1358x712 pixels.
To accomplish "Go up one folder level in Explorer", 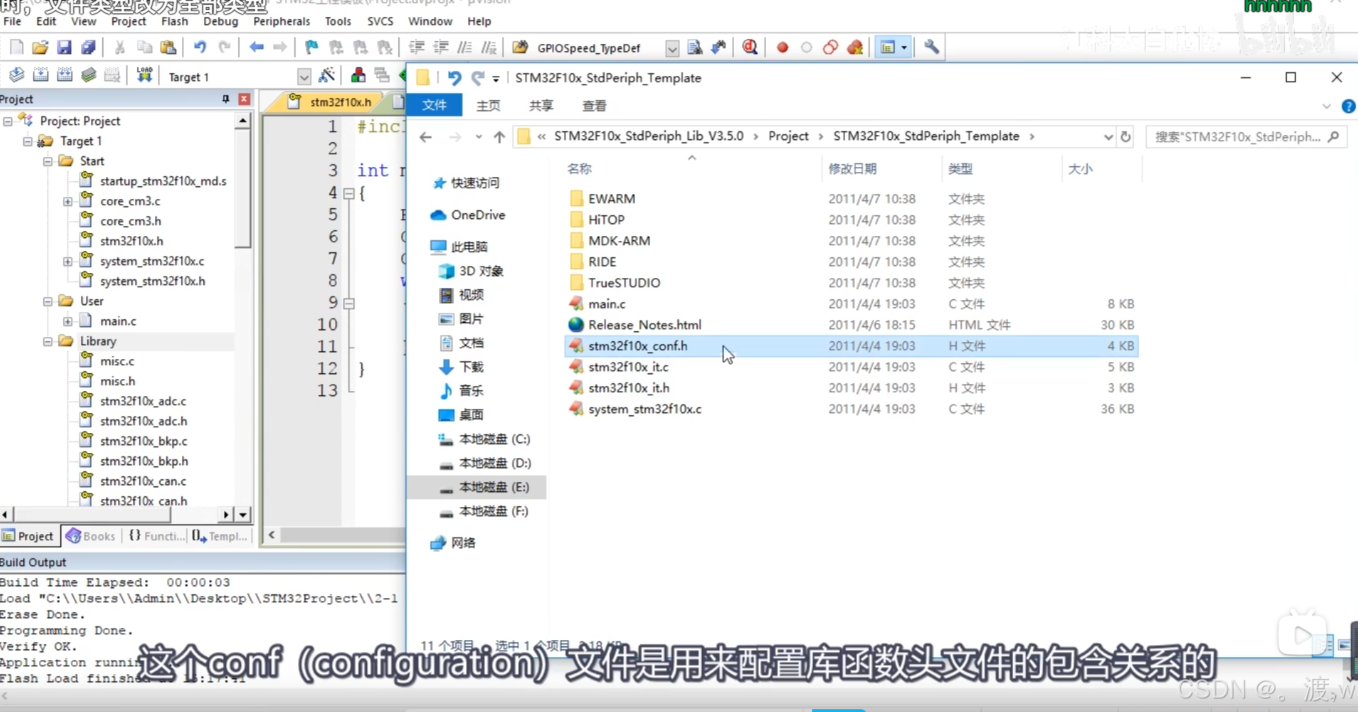I will 499,137.
